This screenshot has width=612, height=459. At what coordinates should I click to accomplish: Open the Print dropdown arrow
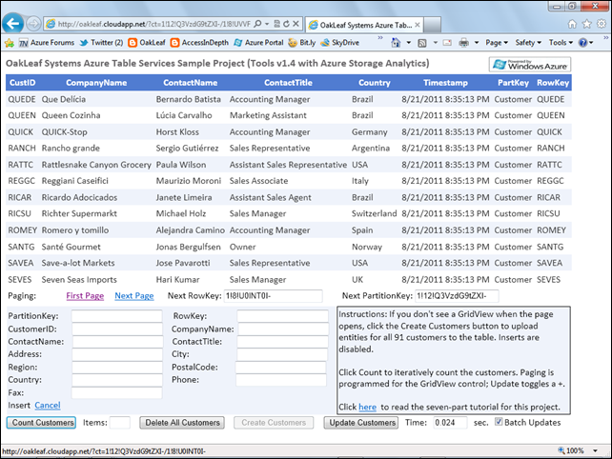tap(477, 43)
